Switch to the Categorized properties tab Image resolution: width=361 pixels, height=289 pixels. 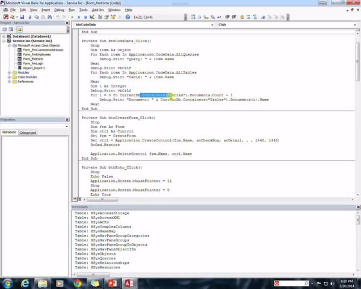28,132
